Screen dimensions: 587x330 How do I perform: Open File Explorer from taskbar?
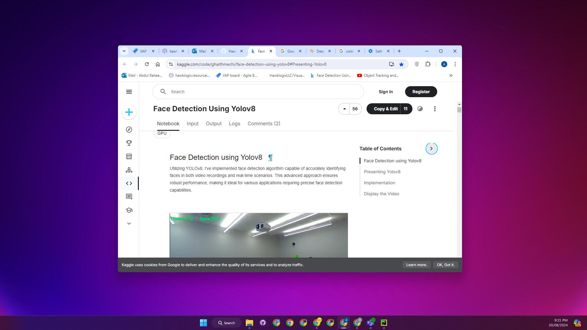[249, 323]
